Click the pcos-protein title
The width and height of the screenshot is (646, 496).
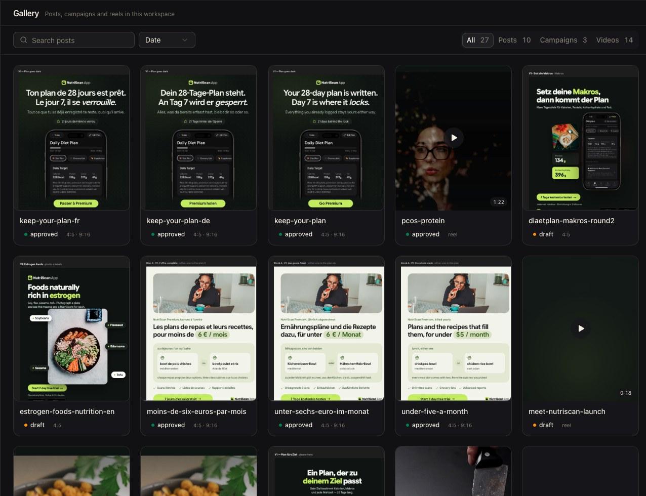pos(423,221)
